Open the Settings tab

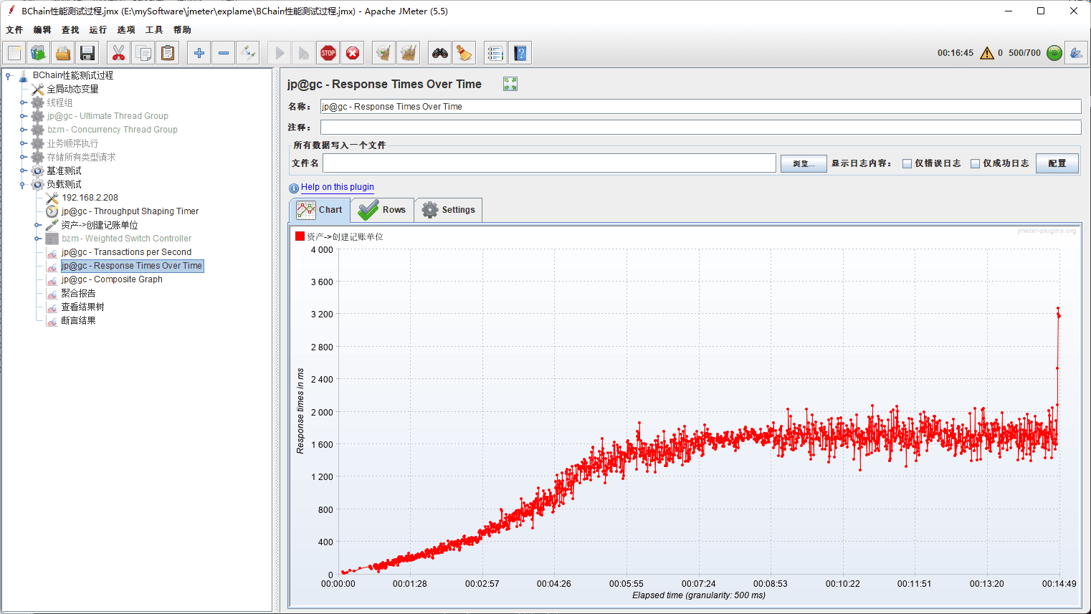pos(449,210)
